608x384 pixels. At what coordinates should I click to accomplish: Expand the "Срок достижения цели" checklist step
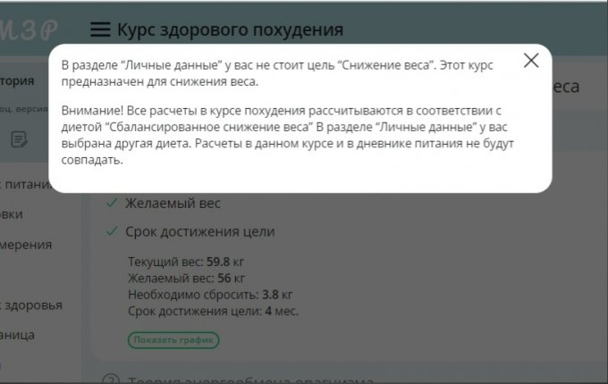tap(199, 231)
